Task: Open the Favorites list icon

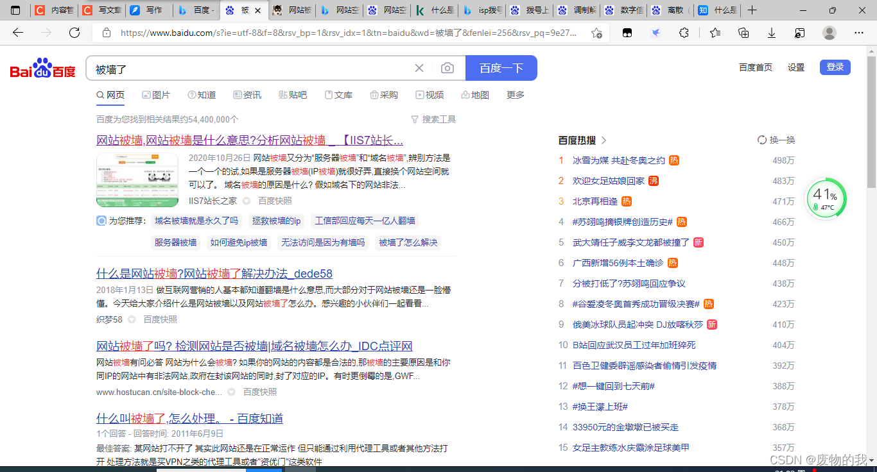Action: point(715,33)
